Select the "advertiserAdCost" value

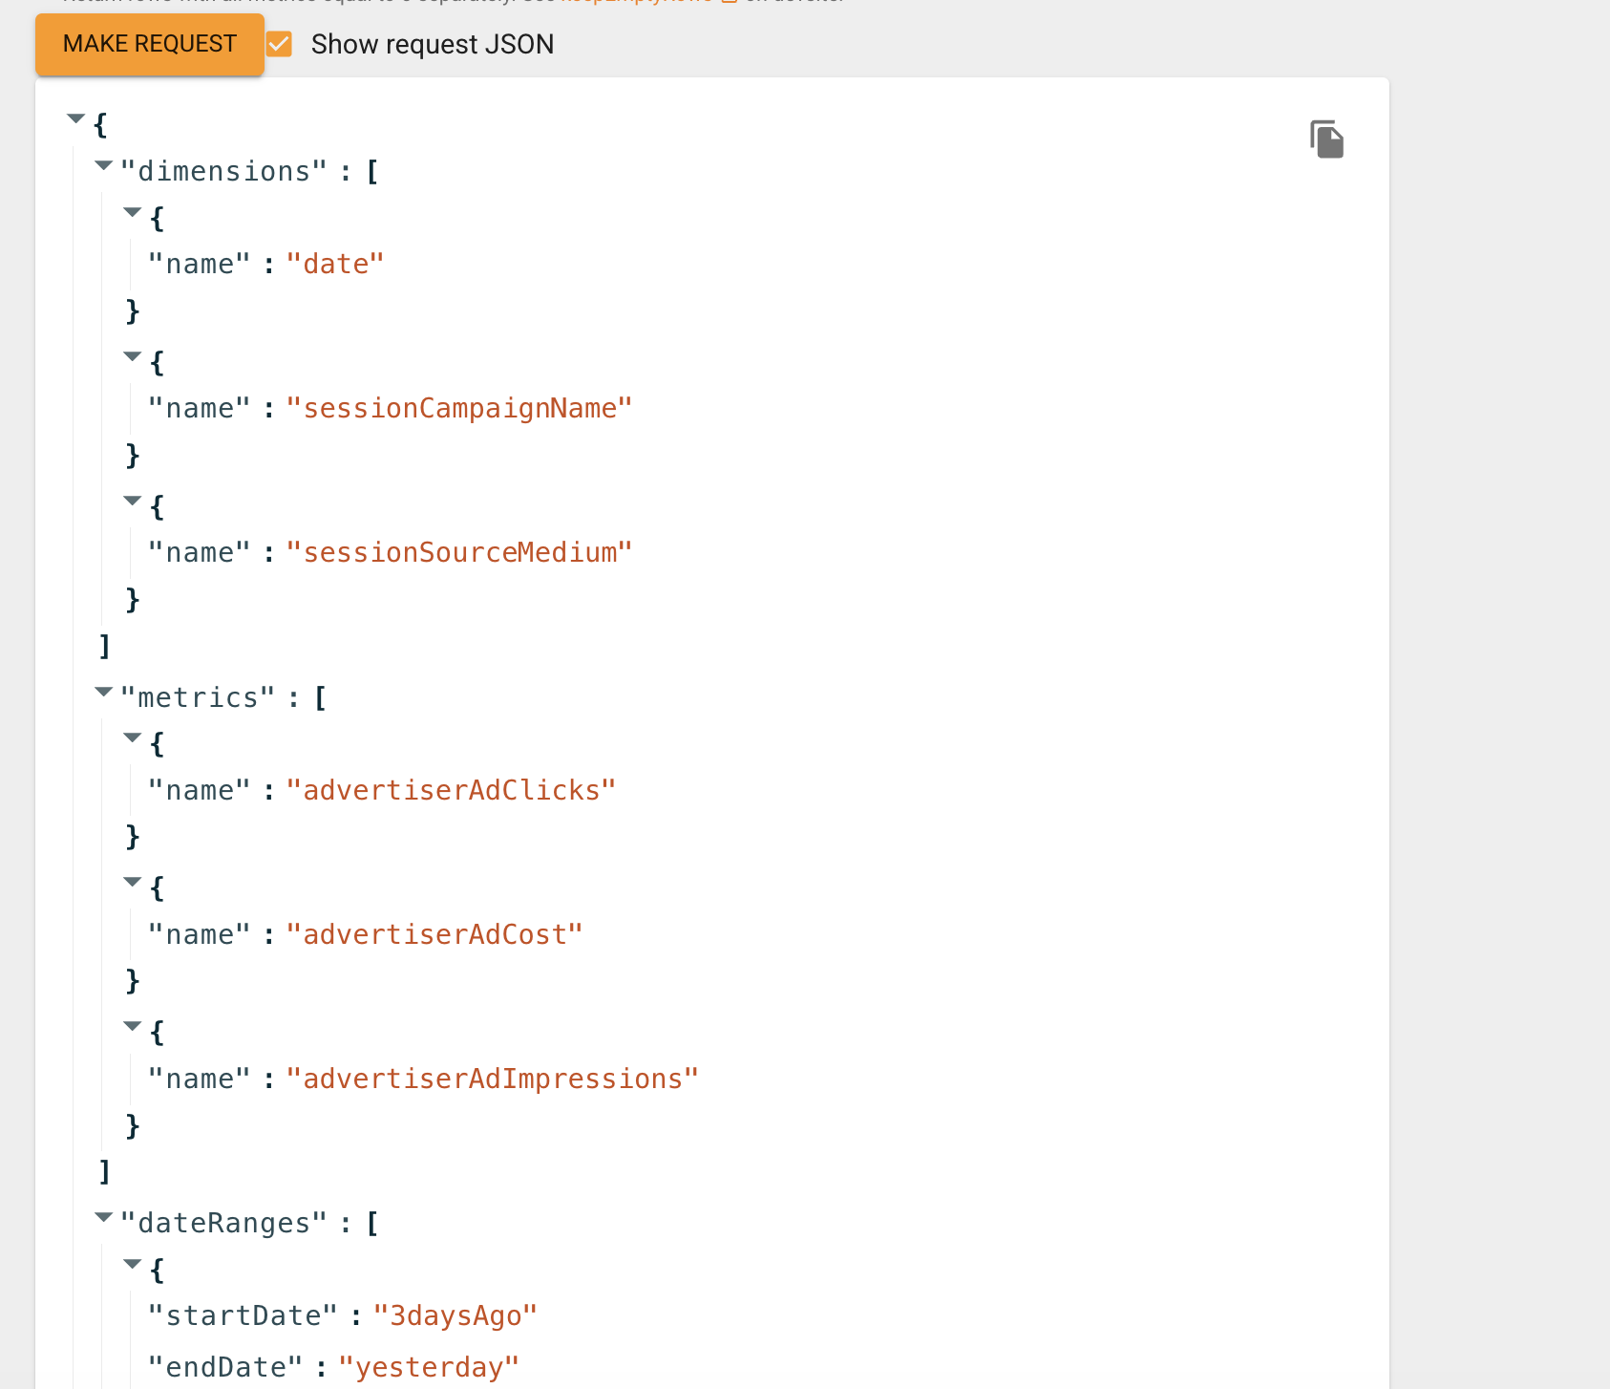pos(434,934)
